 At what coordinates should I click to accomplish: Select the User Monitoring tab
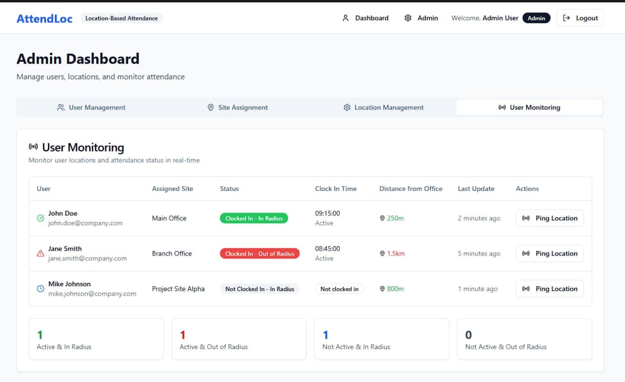[x=529, y=107]
